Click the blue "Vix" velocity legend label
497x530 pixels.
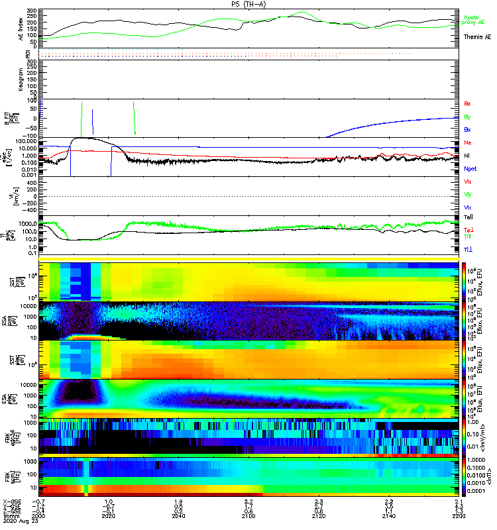(x=467, y=207)
